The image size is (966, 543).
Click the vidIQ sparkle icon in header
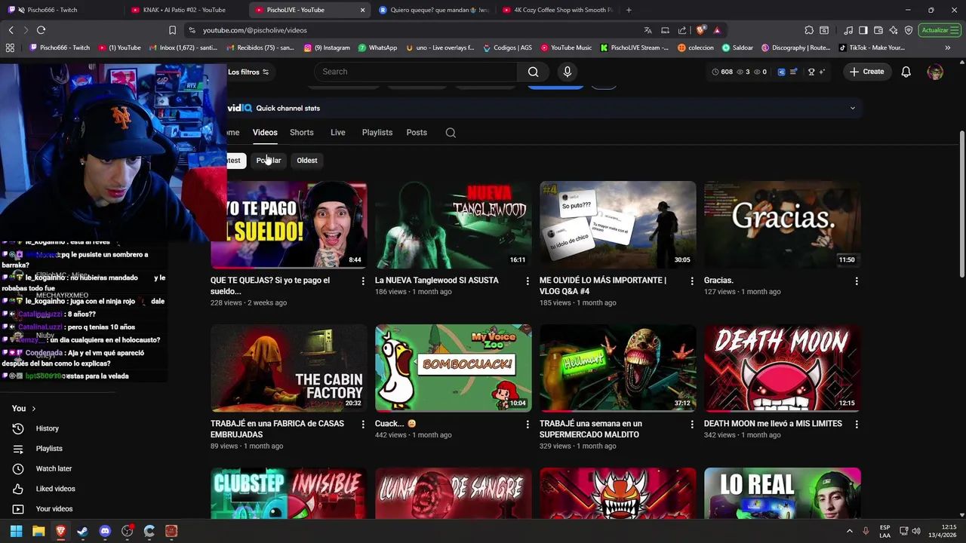[x=822, y=72]
